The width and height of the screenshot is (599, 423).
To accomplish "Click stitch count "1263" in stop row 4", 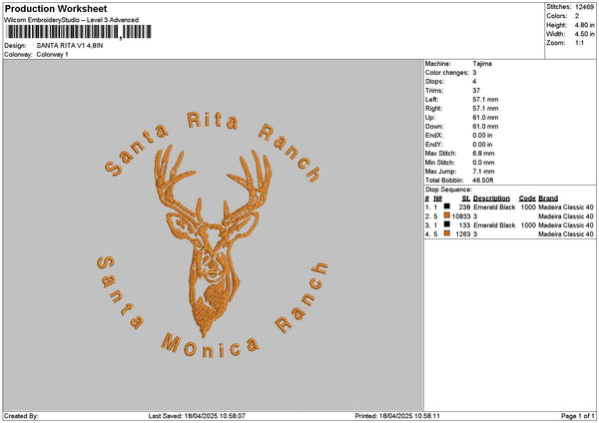I will click(463, 234).
